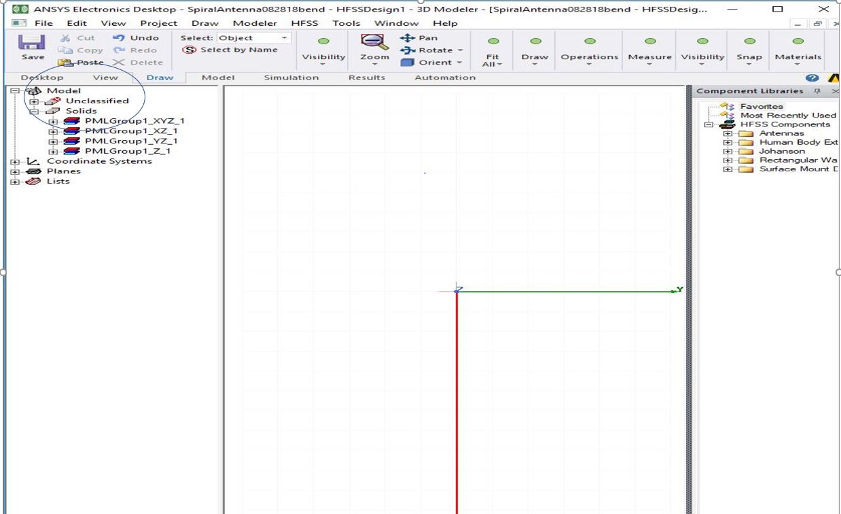The width and height of the screenshot is (841, 514).
Task: Click the Draw ribbon group icon
Action: tap(535, 41)
